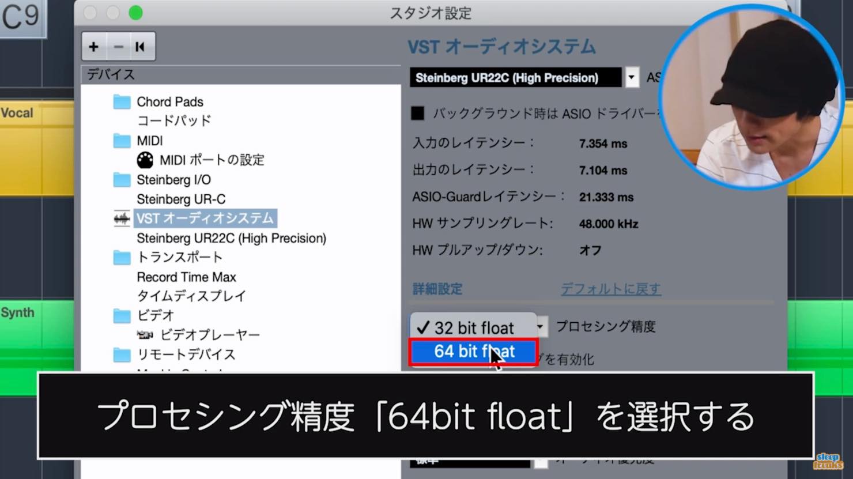The width and height of the screenshot is (853, 479).
Task: Click the 詳細設定 section label
Action: (437, 289)
